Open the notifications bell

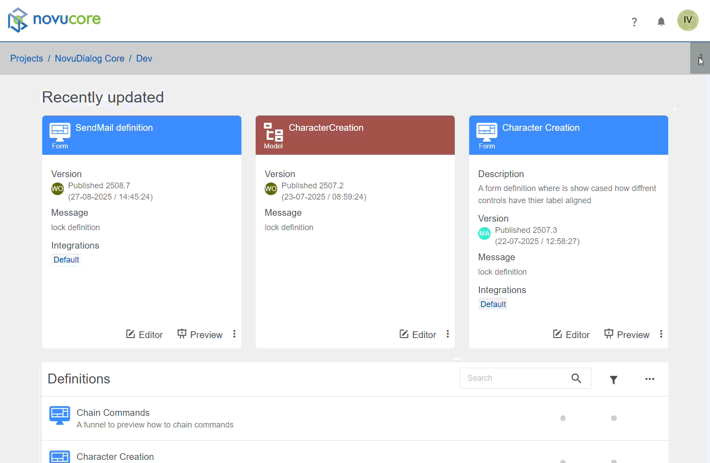(661, 22)
